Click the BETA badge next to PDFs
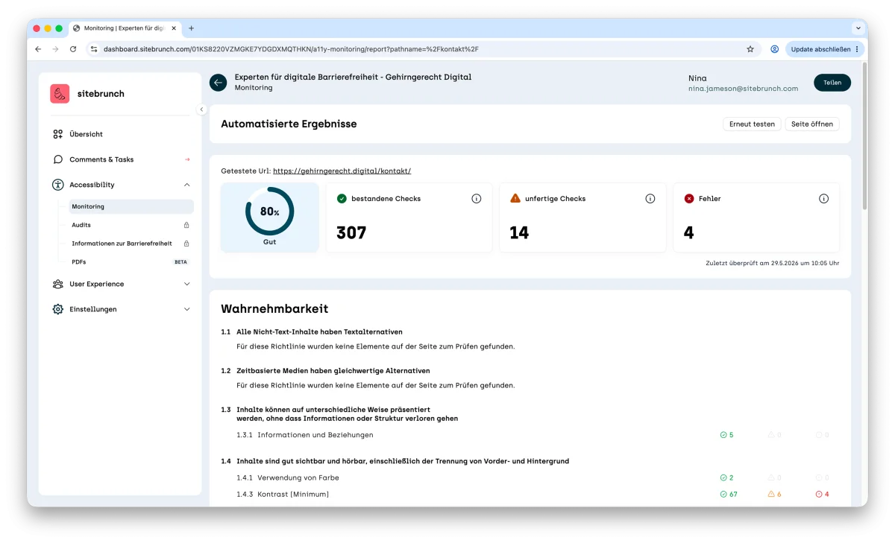Viewport: 895px width, 543px height. pyautogui.click(x=180, y=262)
